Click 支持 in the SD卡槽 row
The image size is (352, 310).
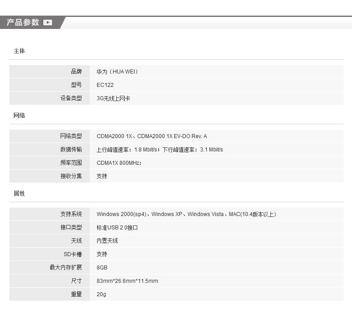coord(102,254)
